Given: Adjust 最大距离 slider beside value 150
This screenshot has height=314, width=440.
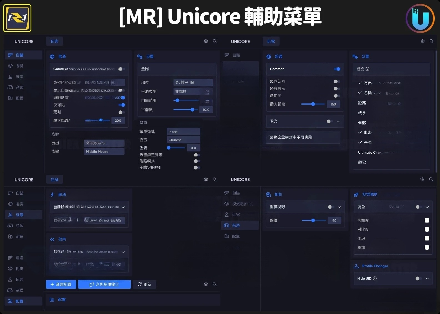Looking at the screenshot, I should [313, 104].
